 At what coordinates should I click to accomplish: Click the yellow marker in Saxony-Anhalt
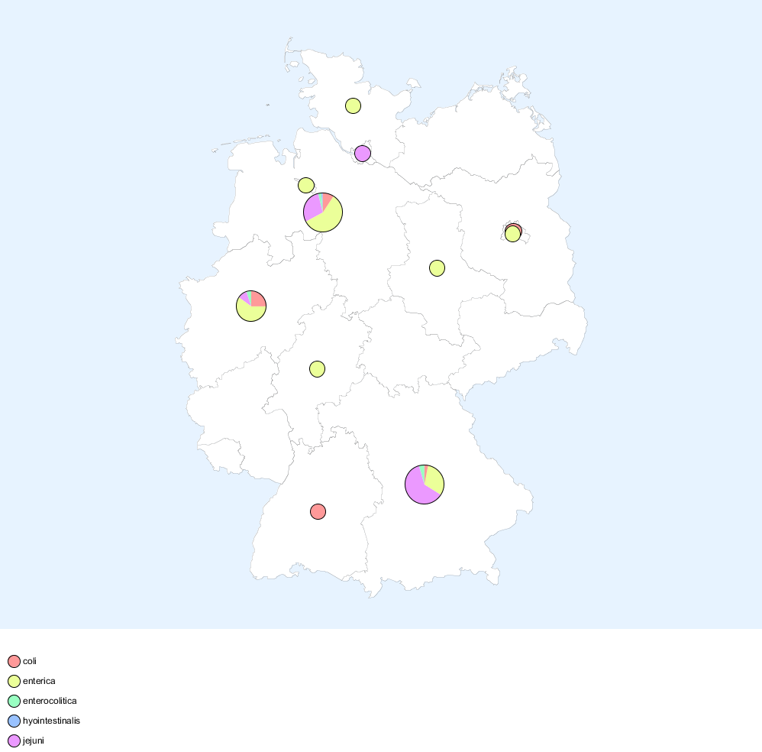coord(438,267)
